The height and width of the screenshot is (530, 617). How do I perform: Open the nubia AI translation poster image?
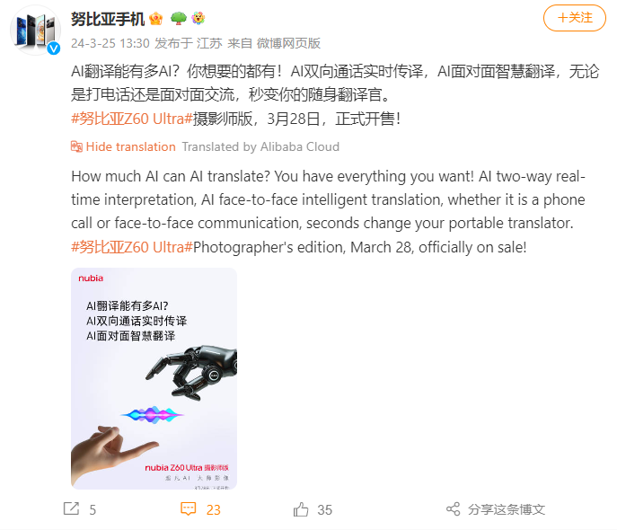(154, 378)
